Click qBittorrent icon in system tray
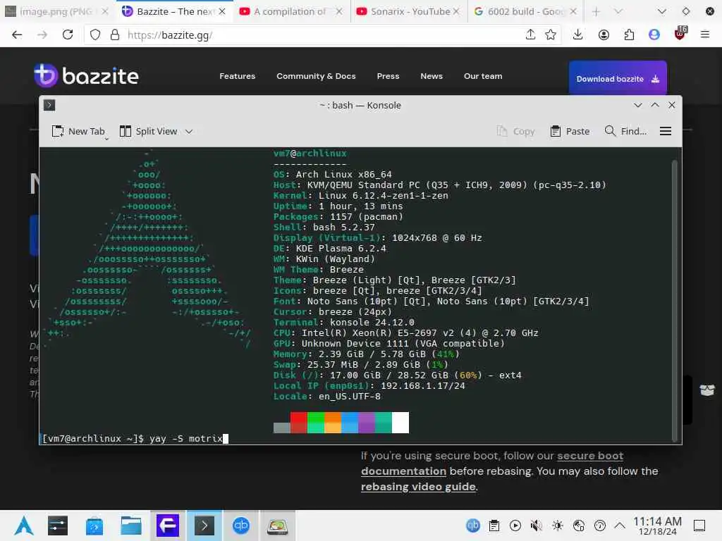The image size is (722, 541). [x=473, y=526]
